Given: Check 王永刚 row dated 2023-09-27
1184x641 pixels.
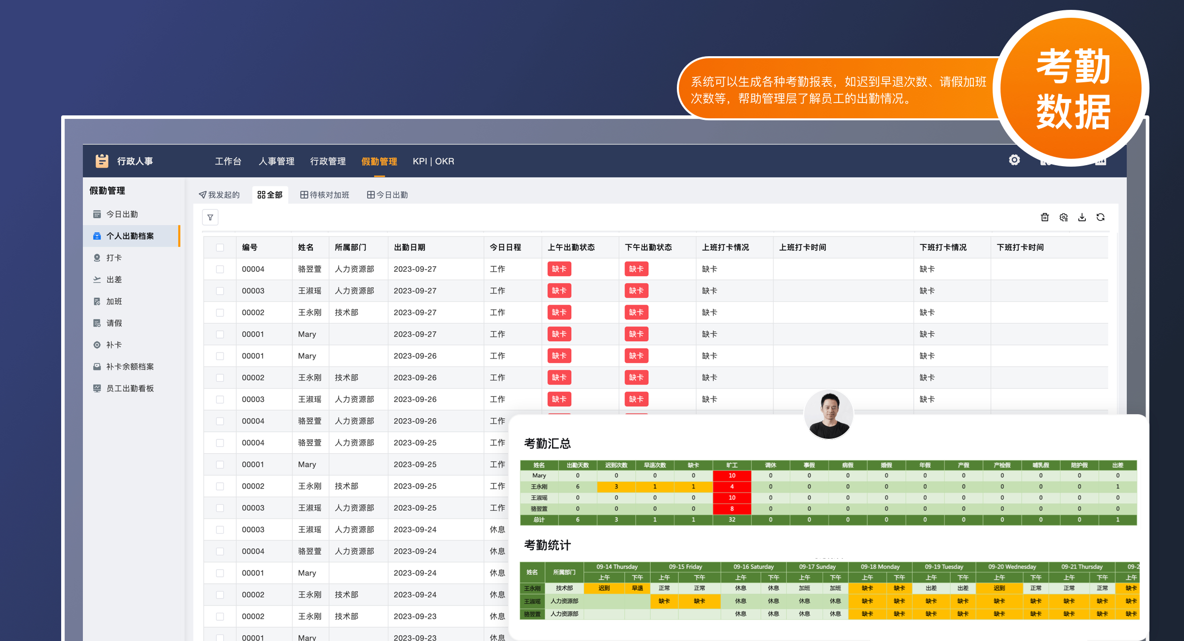Looking at the screenshot, I should 220,313.
